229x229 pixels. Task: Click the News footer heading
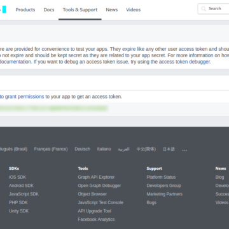coord(221,169)
